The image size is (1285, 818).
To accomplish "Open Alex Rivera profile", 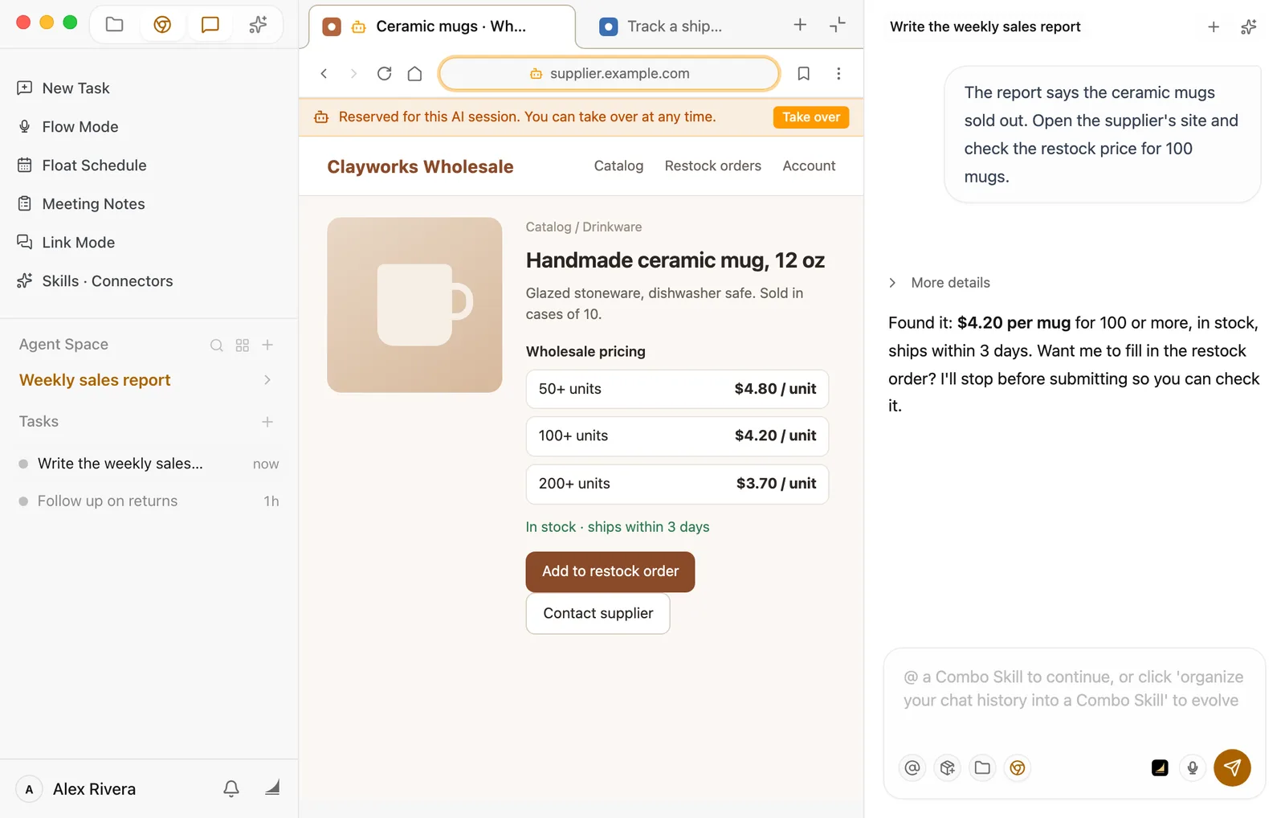I will pyautogui.click(x=77, y=789).
